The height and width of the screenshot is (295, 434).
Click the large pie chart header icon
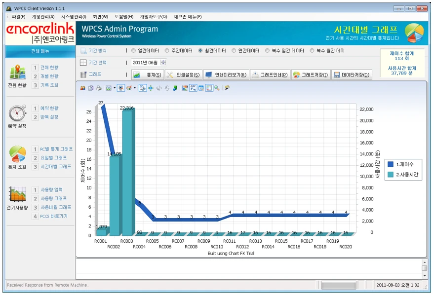(414, 33)
